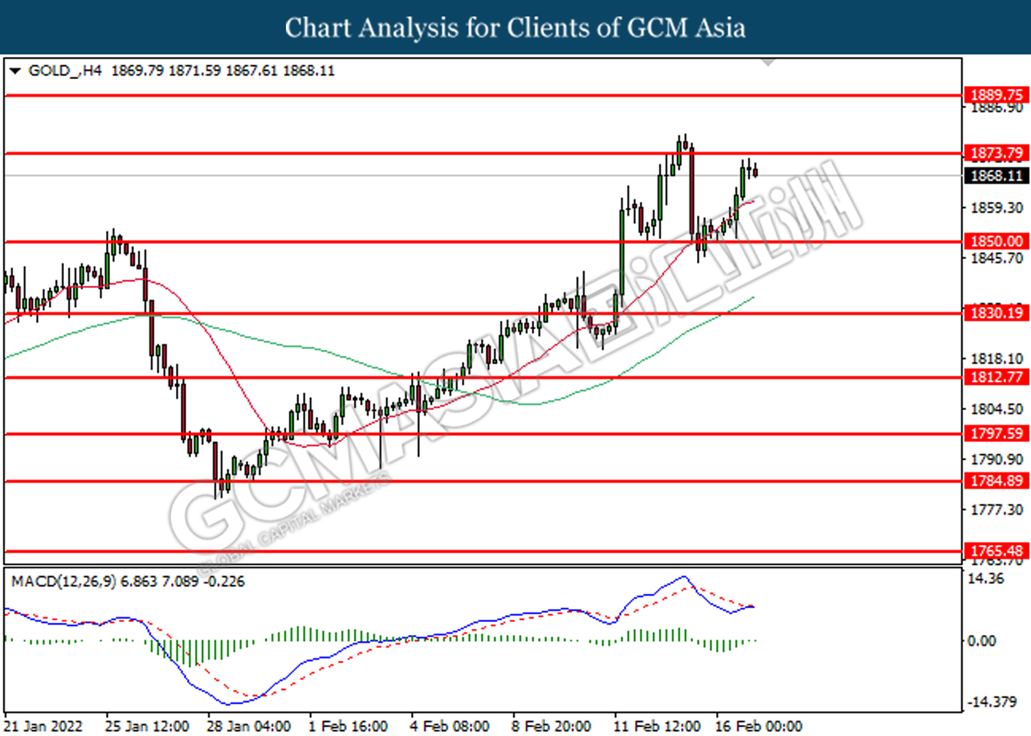Click the MACD zero level 0.00
The height and width of the screenshot is (736, 1031).
982,641
